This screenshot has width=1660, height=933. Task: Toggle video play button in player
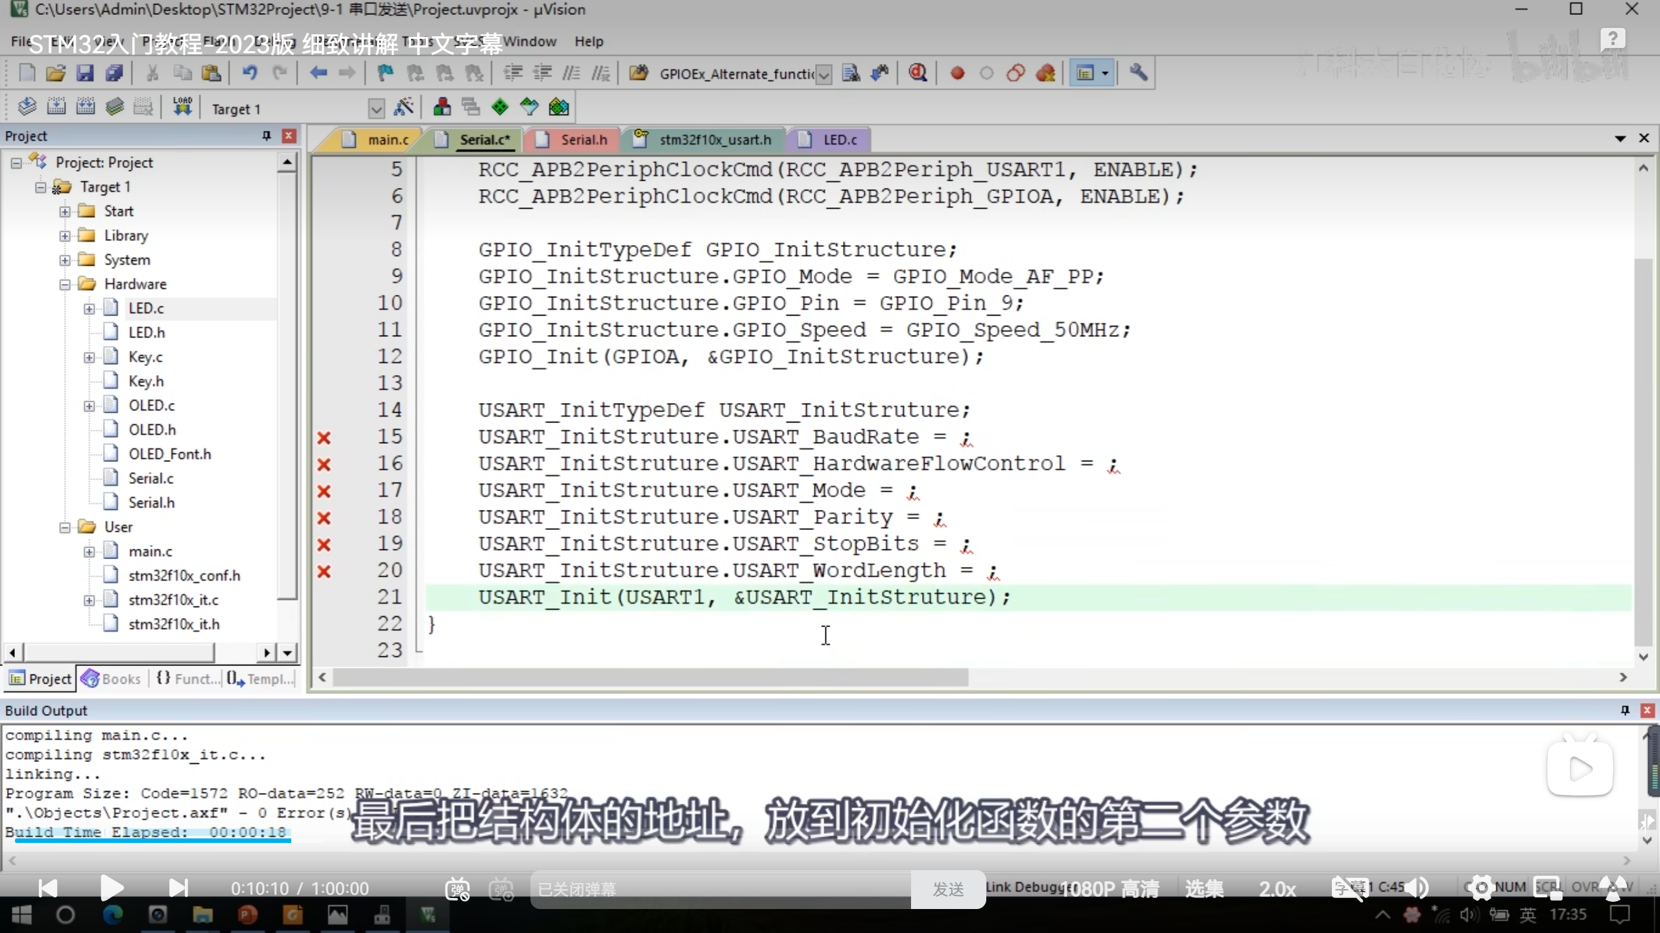pyautogui.click(x=112, y=888)
